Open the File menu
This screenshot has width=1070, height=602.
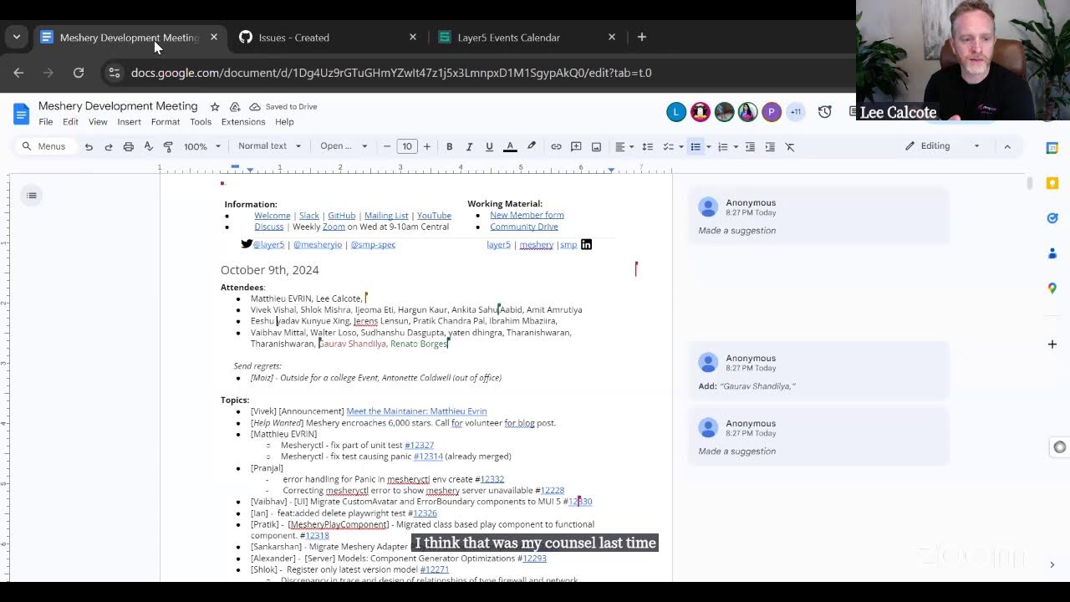46,122
